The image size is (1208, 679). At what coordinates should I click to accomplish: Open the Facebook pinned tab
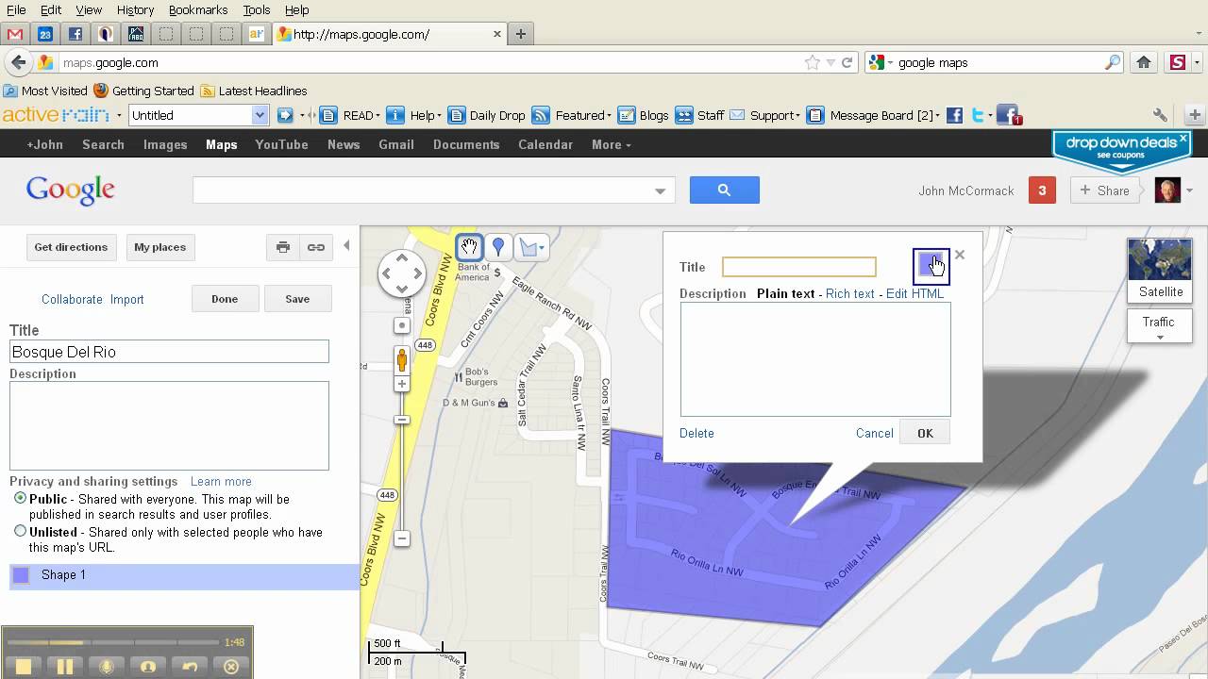click(x=75, y=34)
